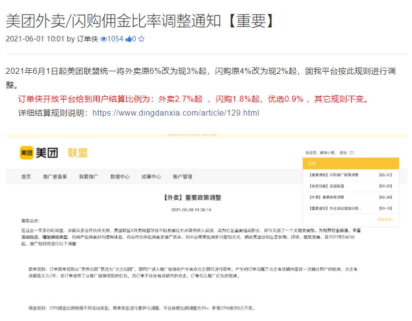Star the article to favorite it
The height and width of the screenshot is (321, 412).
pyautogui.click(x=142, y=39)
